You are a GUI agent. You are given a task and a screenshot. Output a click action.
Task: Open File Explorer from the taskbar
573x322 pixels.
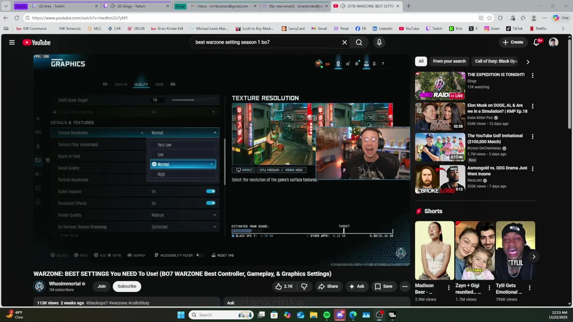pyautogui.click(x=313, y=315)
